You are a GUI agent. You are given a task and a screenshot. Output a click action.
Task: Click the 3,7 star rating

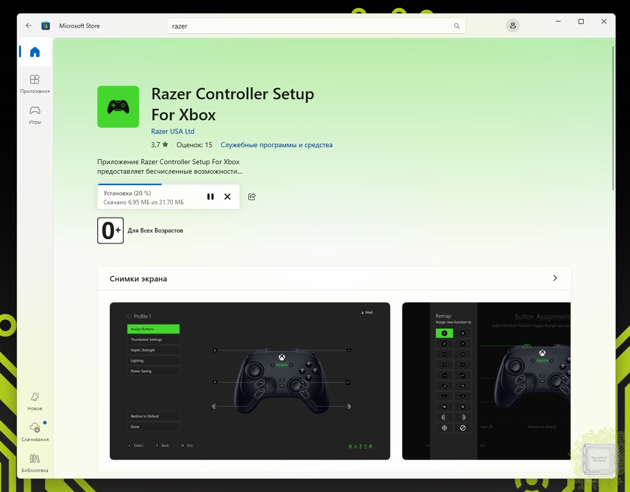[x=160, y=145]
